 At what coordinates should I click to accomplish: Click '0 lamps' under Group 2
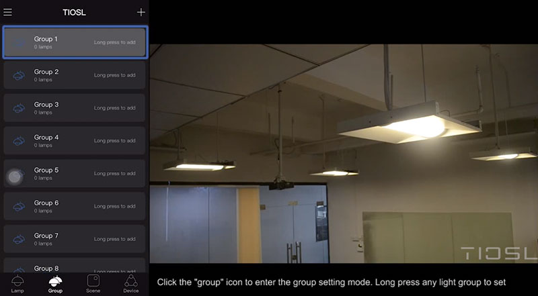coord(43,80)
